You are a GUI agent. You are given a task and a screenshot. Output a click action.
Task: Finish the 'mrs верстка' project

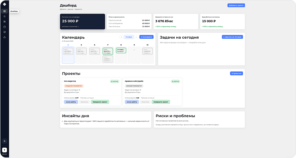[x=100, y=102]
